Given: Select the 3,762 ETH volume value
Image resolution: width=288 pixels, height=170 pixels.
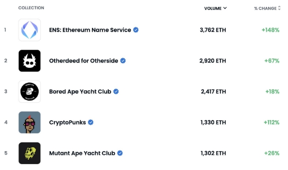Looking at the screenshot, I should [213, 30].
